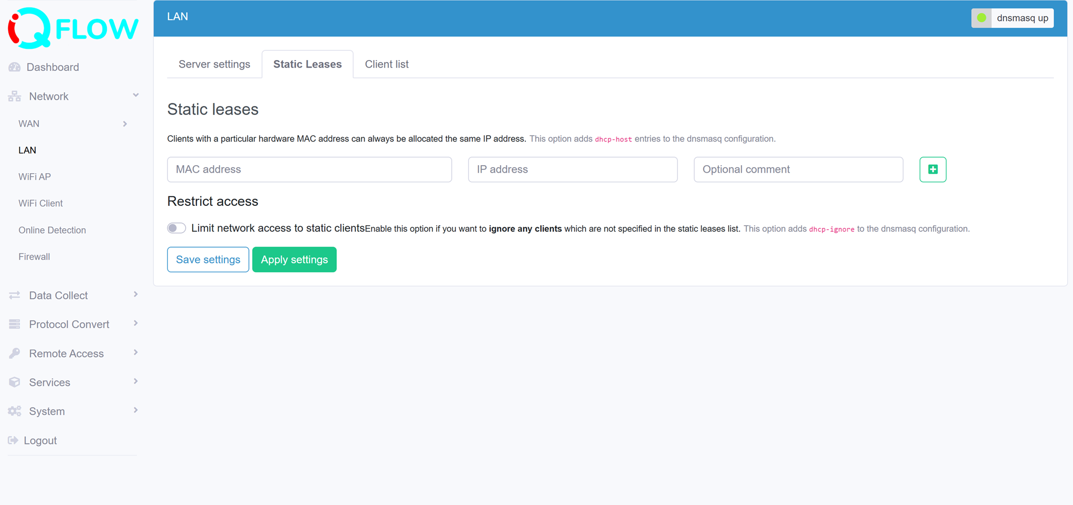Click the Save settings button

208,259
